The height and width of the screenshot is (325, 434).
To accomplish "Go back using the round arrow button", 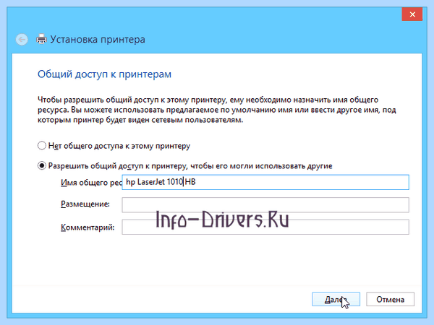I will 22,39.
